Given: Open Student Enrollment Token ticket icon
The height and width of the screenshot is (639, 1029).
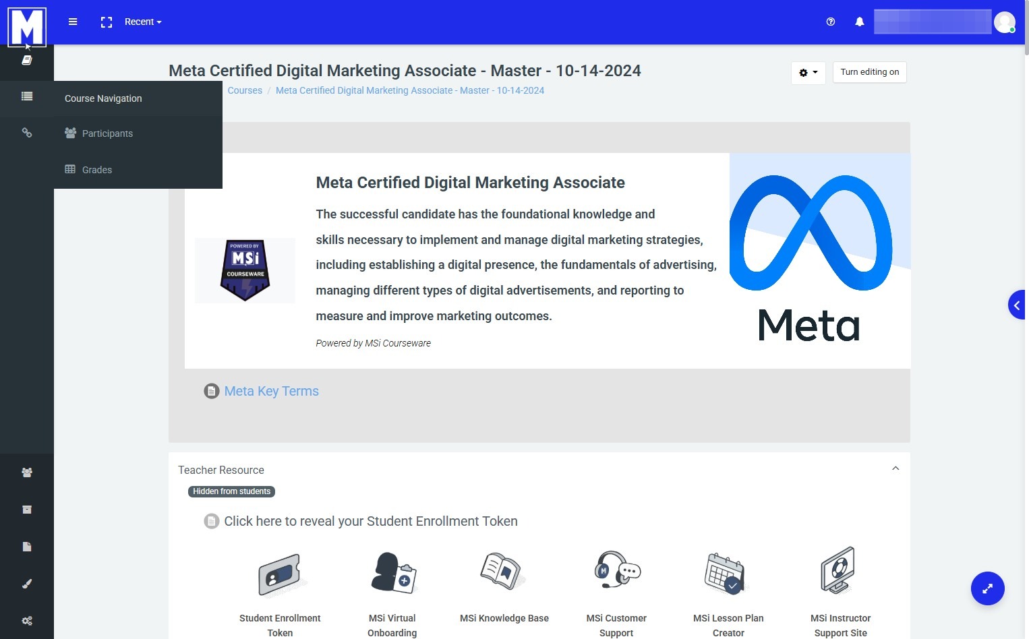Looking at the screenshot, I should point(280,575).
